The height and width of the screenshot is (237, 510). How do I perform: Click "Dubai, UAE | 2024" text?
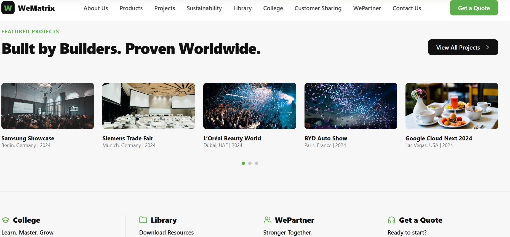click(x=223, y=145)
